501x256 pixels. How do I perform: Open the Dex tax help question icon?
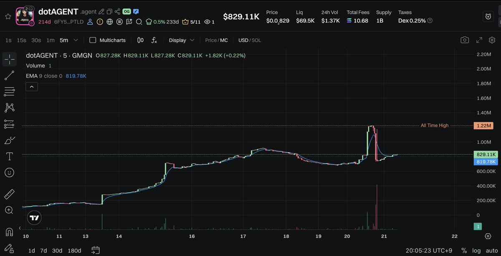(x=430, y=20)
